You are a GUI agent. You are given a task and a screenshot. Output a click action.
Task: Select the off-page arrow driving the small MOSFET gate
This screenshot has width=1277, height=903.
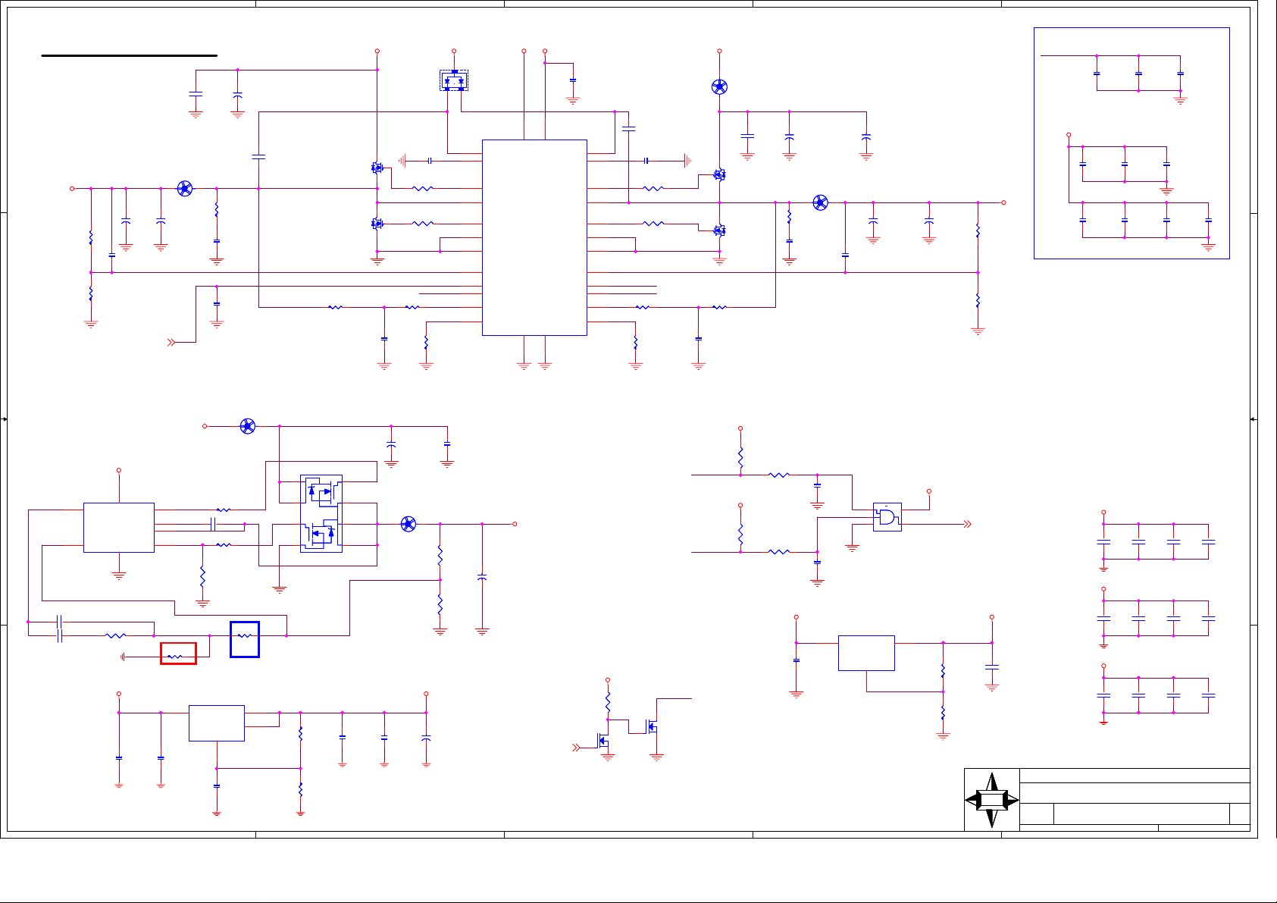pyautogui.click(x=576, y=748)
